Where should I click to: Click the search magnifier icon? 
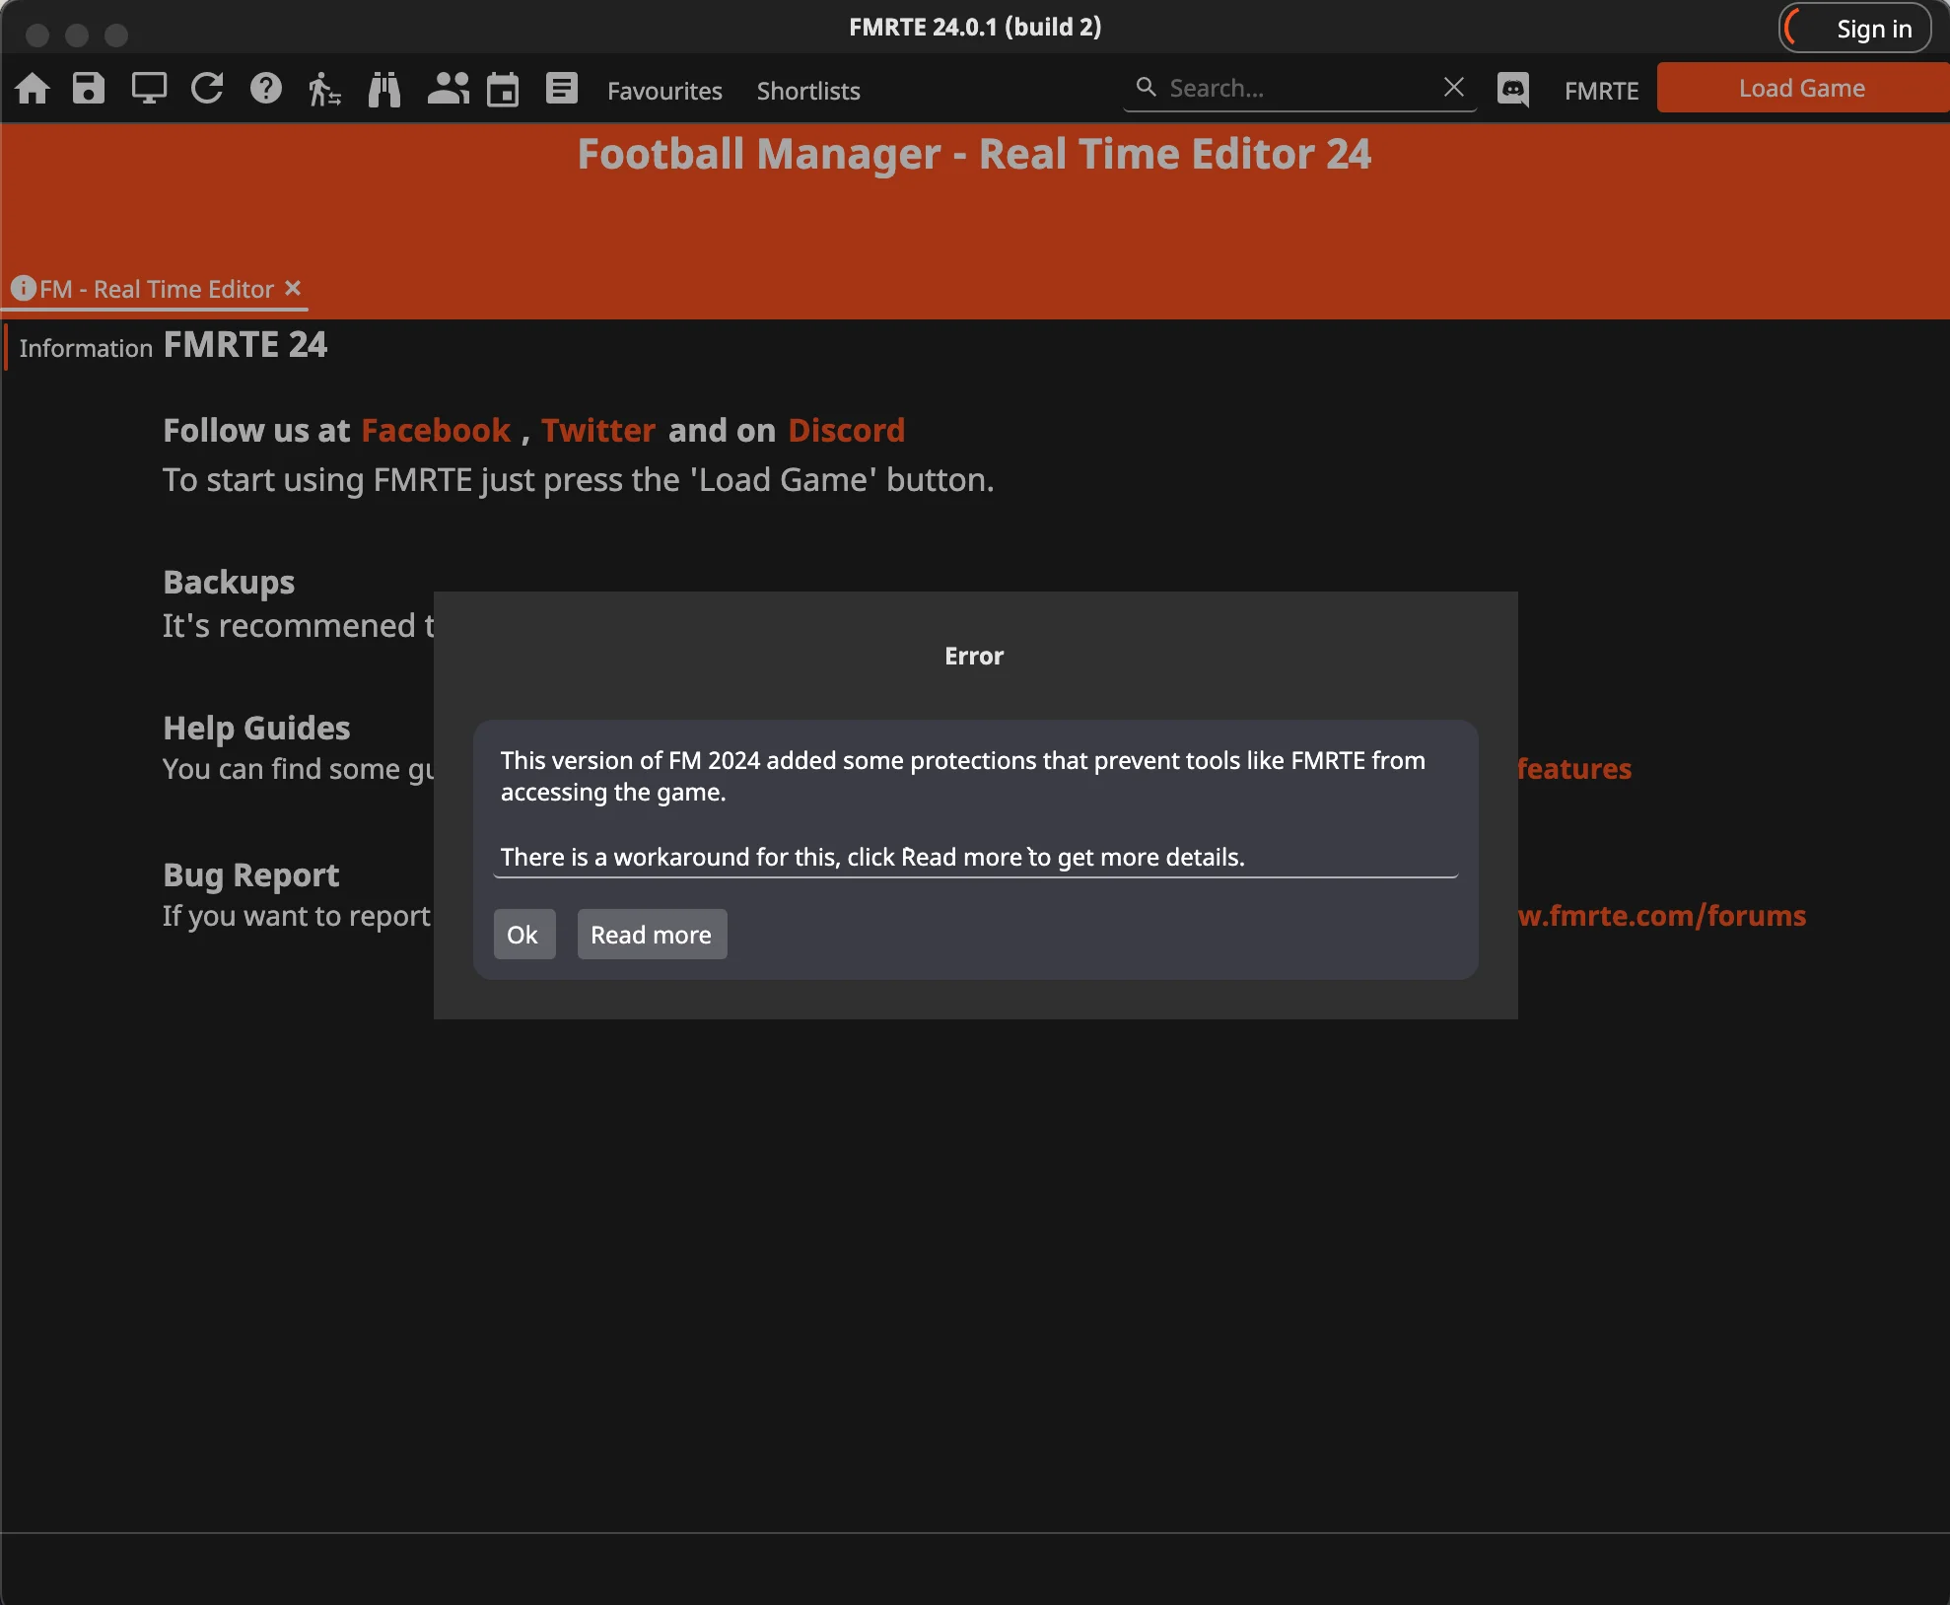(1146, 87)
